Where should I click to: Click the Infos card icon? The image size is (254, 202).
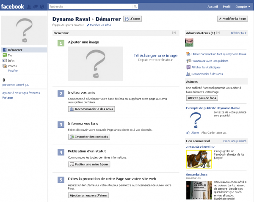point(5,61)
